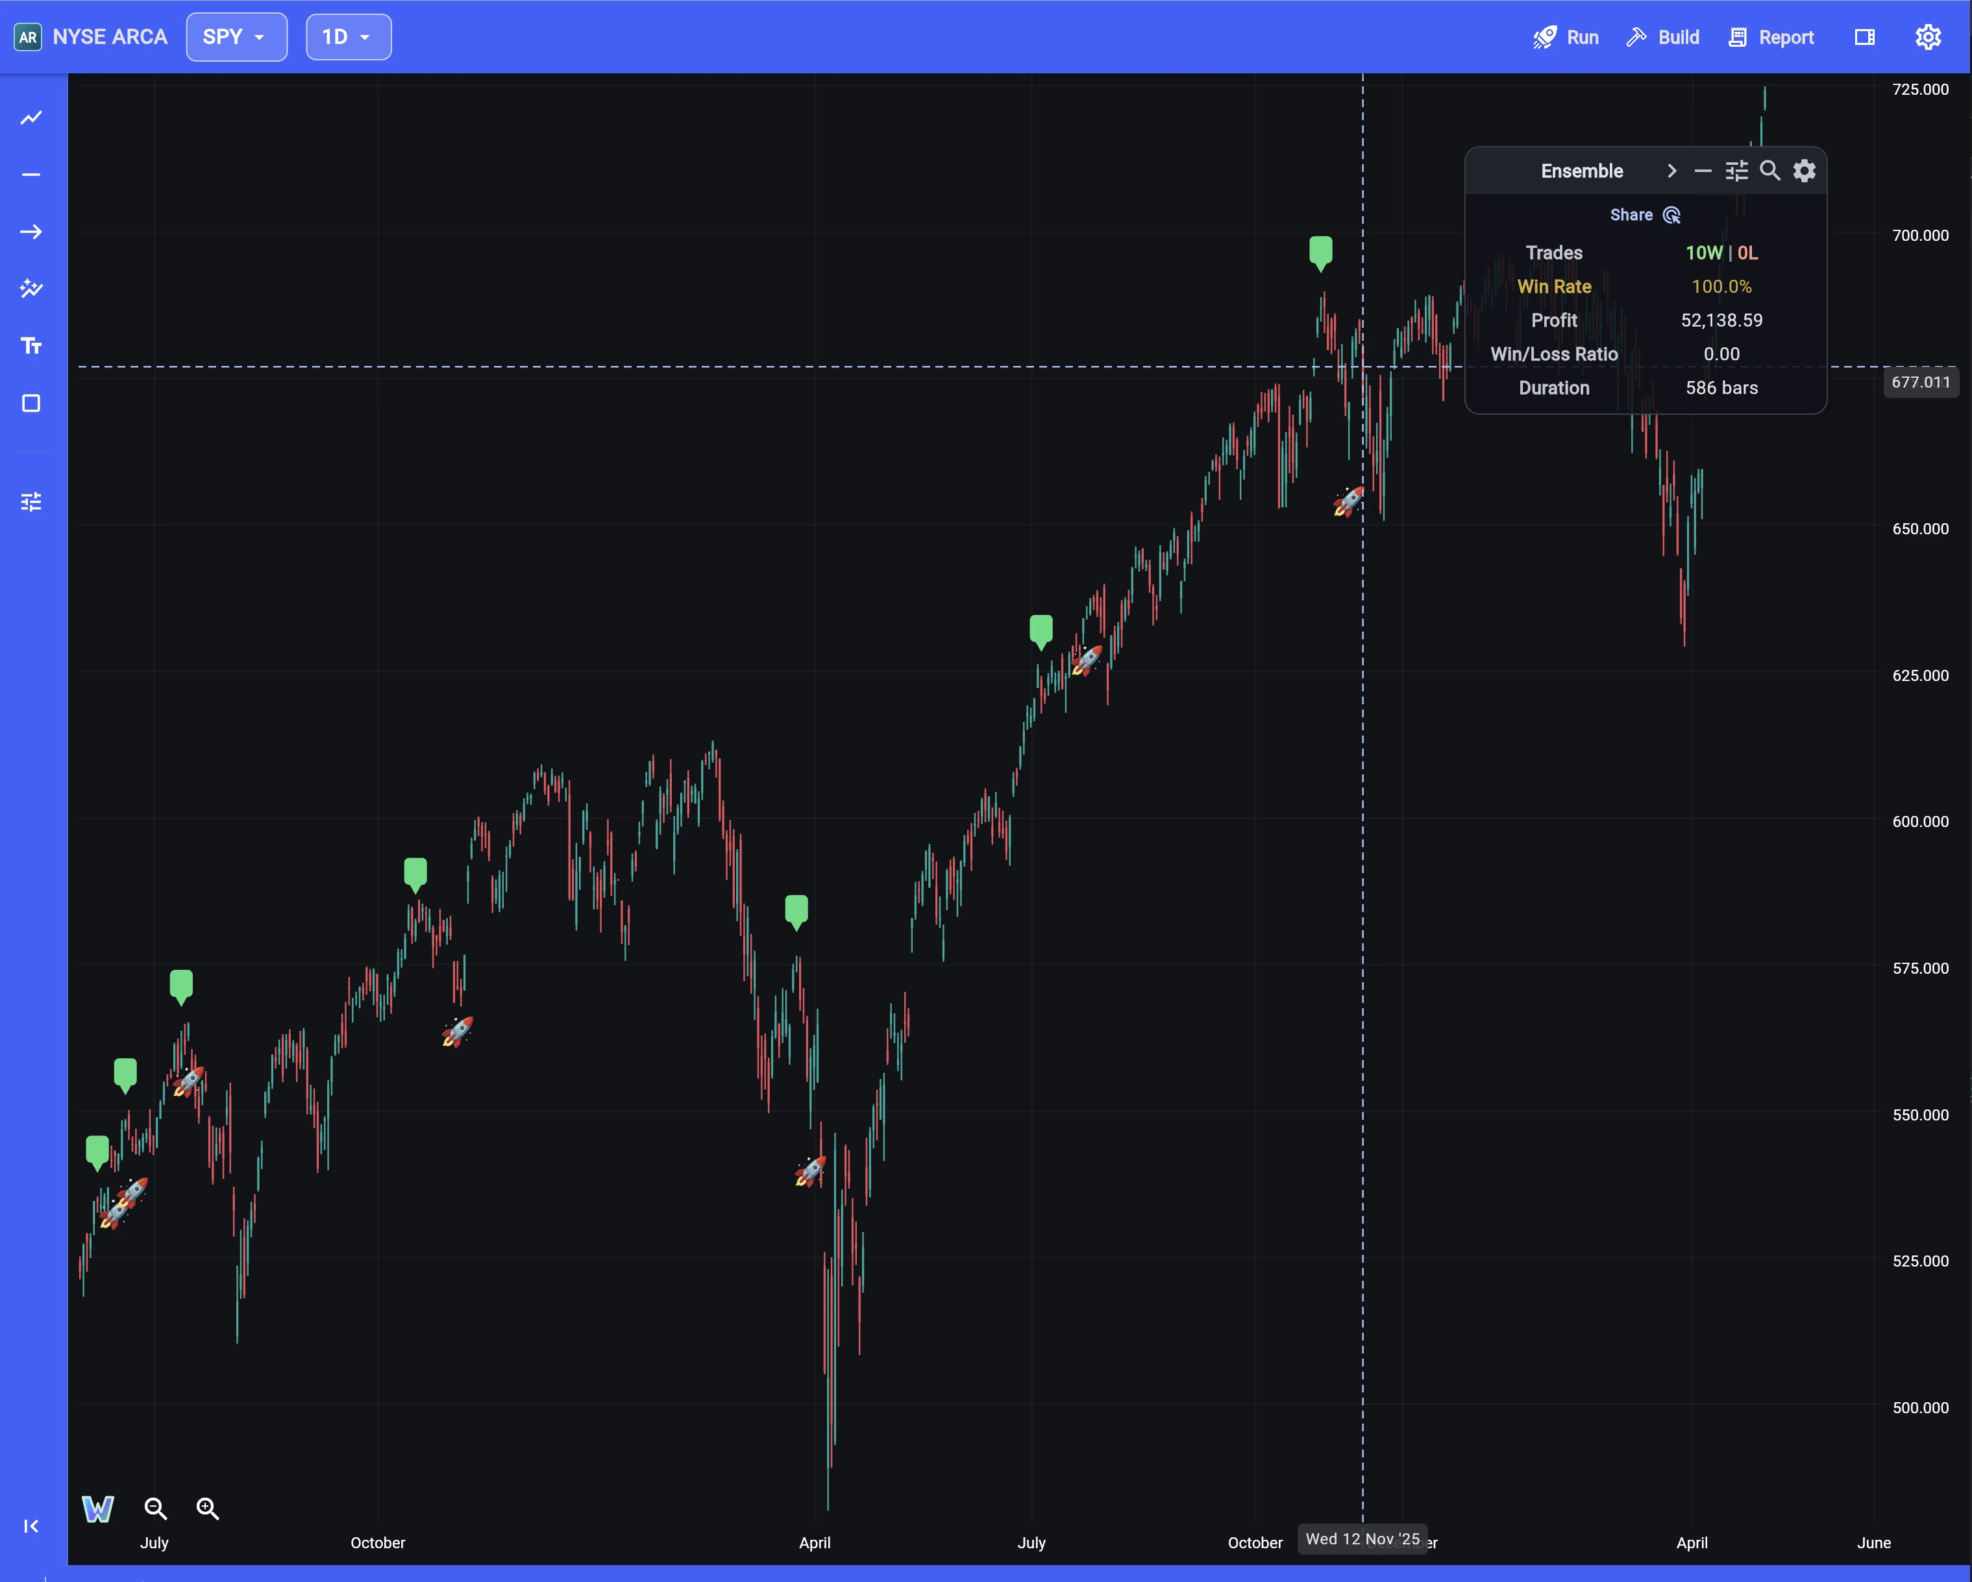Image resolution: width=1972 pixels, height=1582 pixels.
Task: Click the rocket marker near November 2025
Action: pyautogui.click(x=1348, y=501)
